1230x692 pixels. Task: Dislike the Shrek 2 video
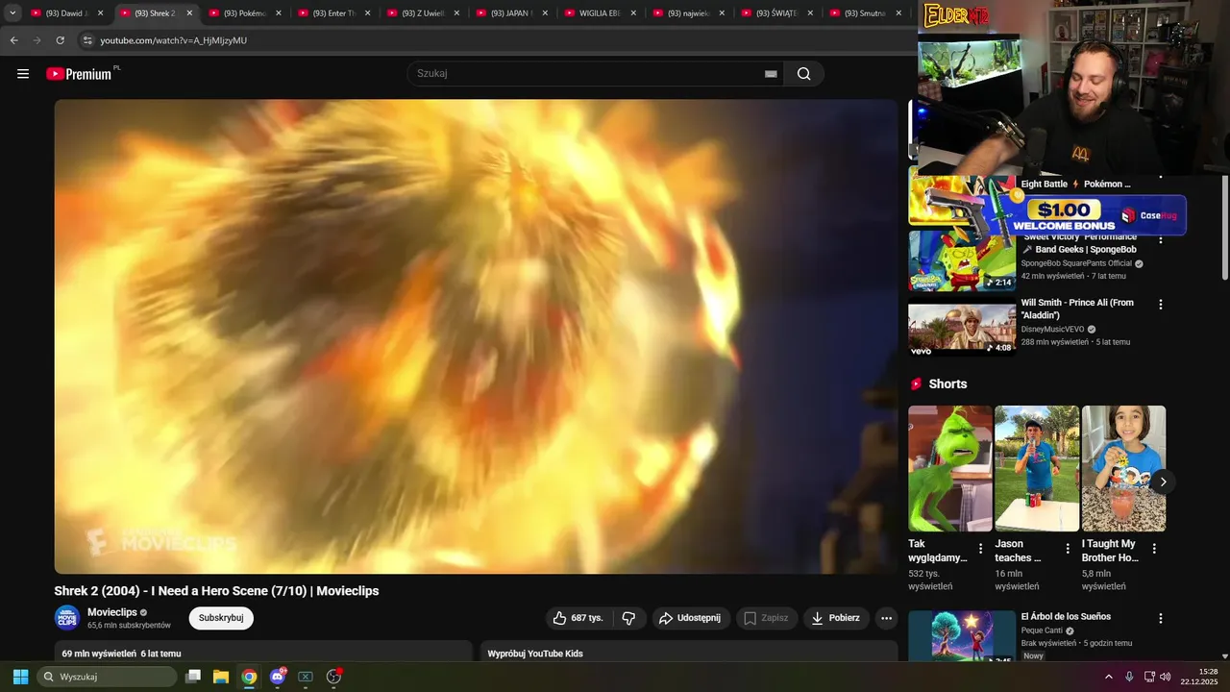(x=628, y=618)
